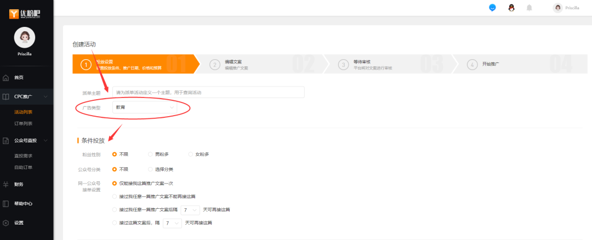
Task: Click the Priscilla name under sidebar avatar
Action: 25,54
